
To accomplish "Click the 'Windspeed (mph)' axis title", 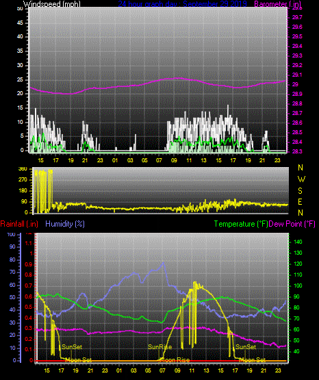I will (52, 3).
